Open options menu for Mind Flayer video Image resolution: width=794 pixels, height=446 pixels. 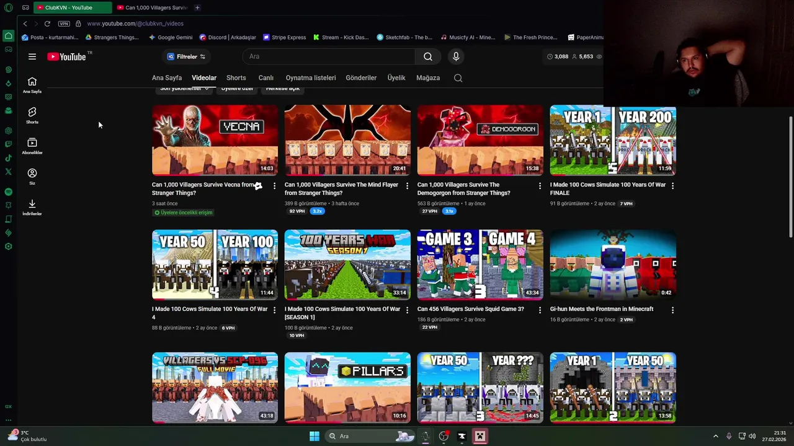(x=407, y=185)
